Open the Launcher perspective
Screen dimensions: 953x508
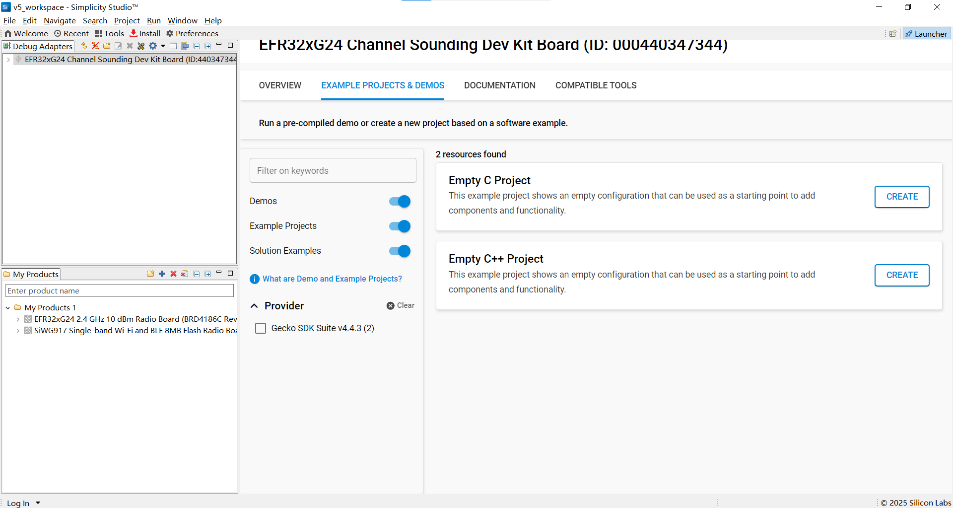pos(927,34)
